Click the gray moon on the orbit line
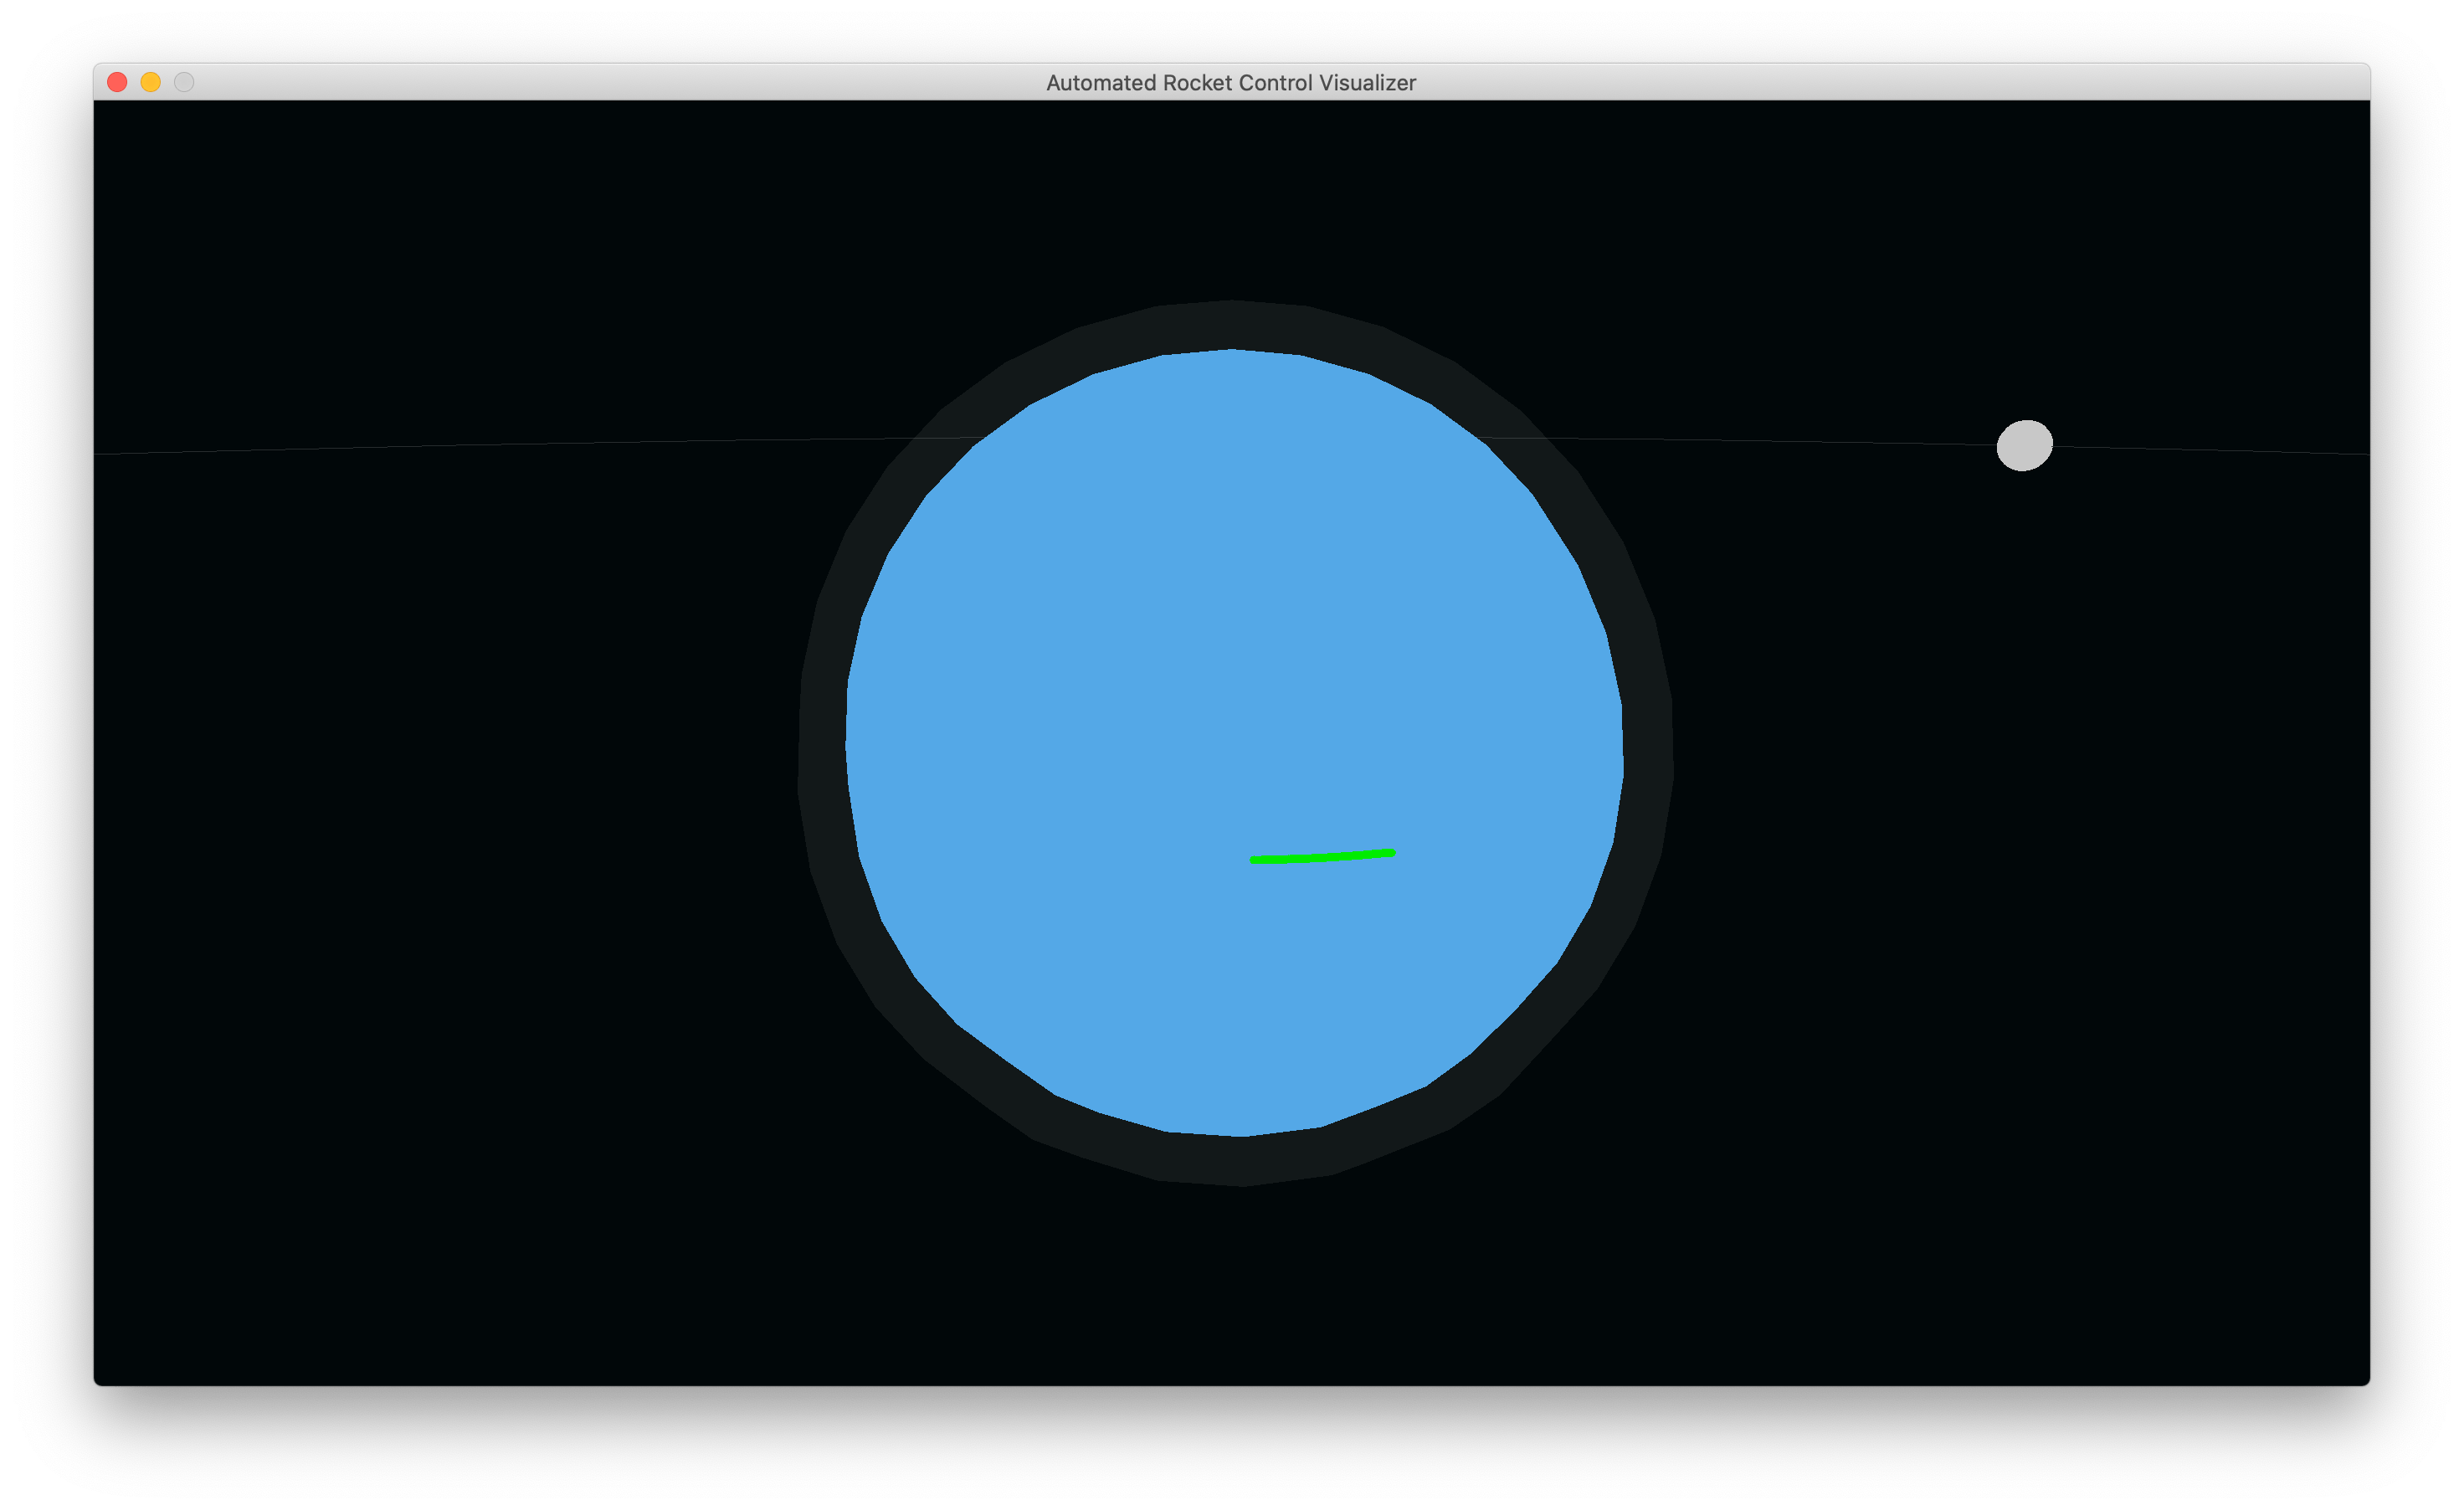2464x1510 pixels. 2025,445
